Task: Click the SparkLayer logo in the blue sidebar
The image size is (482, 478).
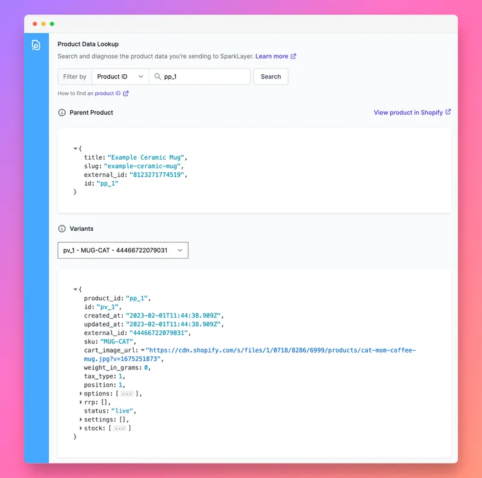Action: tap(36, 45)
